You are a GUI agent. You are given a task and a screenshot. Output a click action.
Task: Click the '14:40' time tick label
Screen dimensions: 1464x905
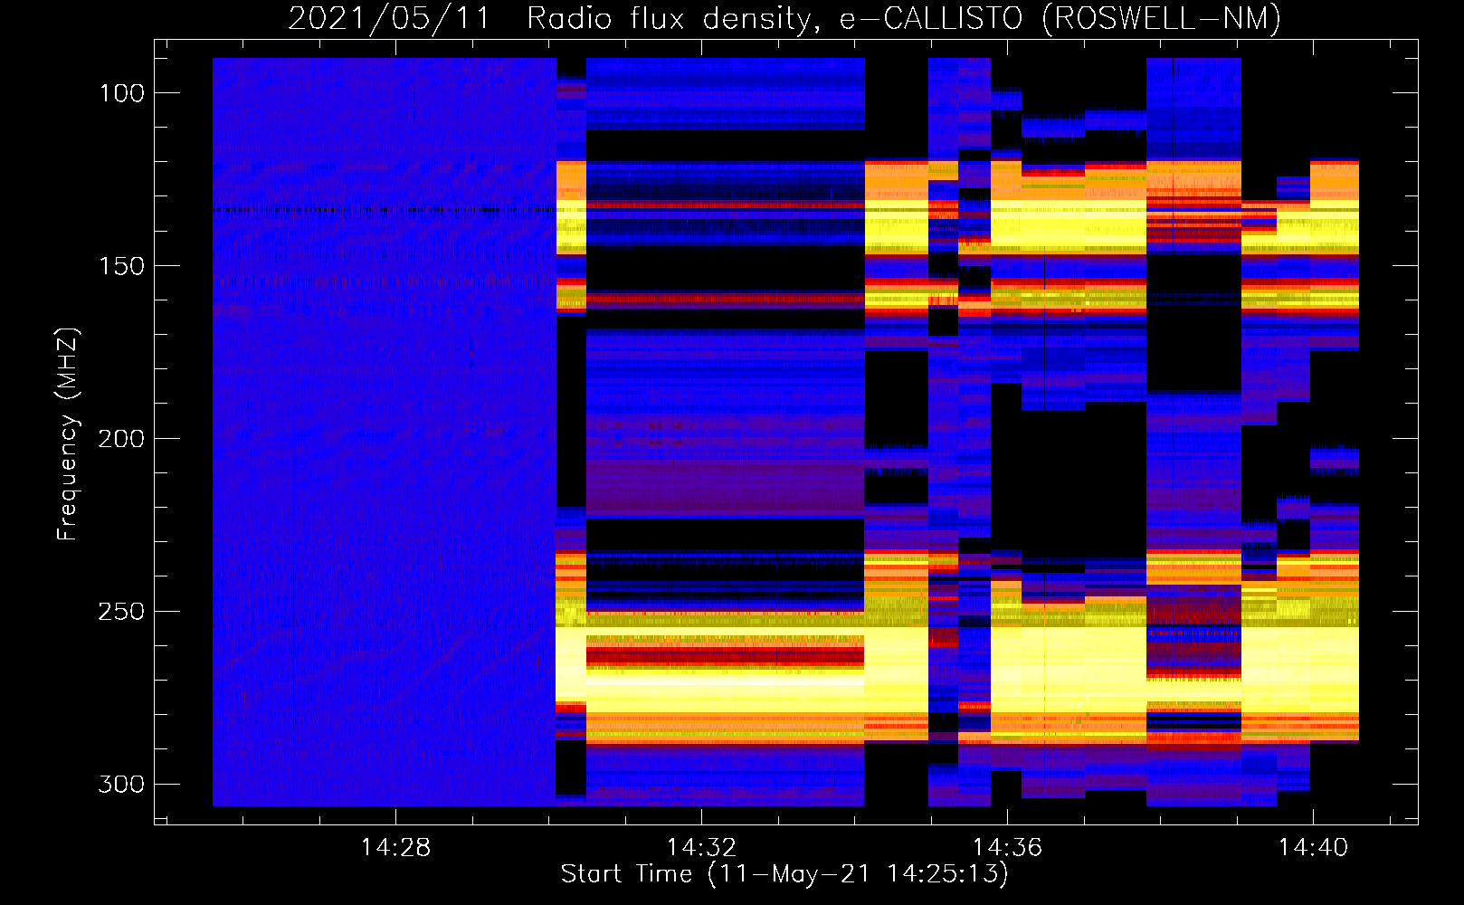pyautogui.click(x=1313, y=848)
